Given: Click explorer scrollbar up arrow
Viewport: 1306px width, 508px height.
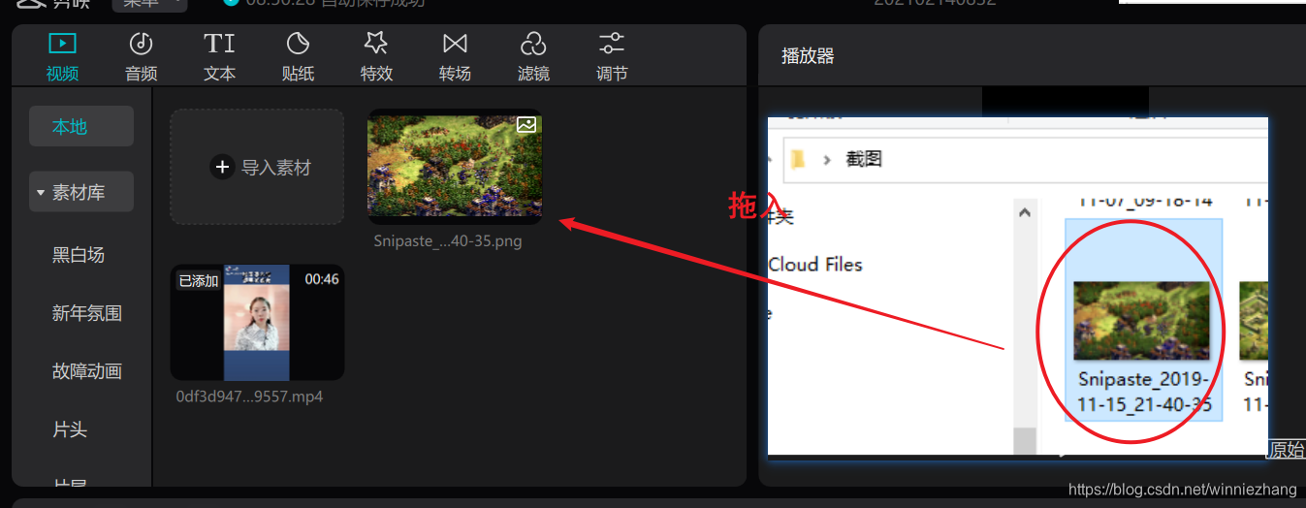Looking at the screenshot, I should click(x=1025, y=213).
